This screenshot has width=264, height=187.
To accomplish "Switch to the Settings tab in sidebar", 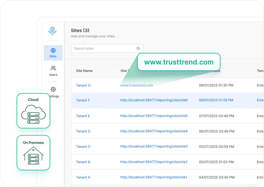I will [53, 92].
